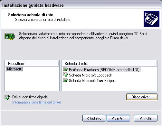This screenshot has height=126, width=162.
Task: Click the signed-driver icon beside Periferica Bluetooth
Action: pyautogui.click(x=66, y=69)
